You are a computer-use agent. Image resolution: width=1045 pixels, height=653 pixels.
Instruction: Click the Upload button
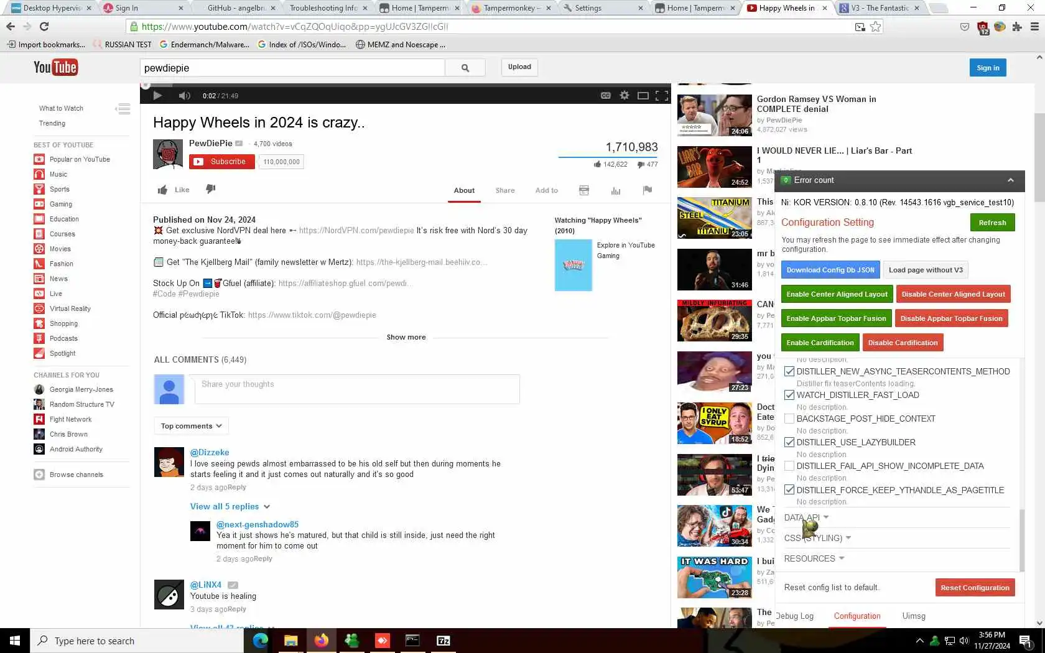coord(519,67)
